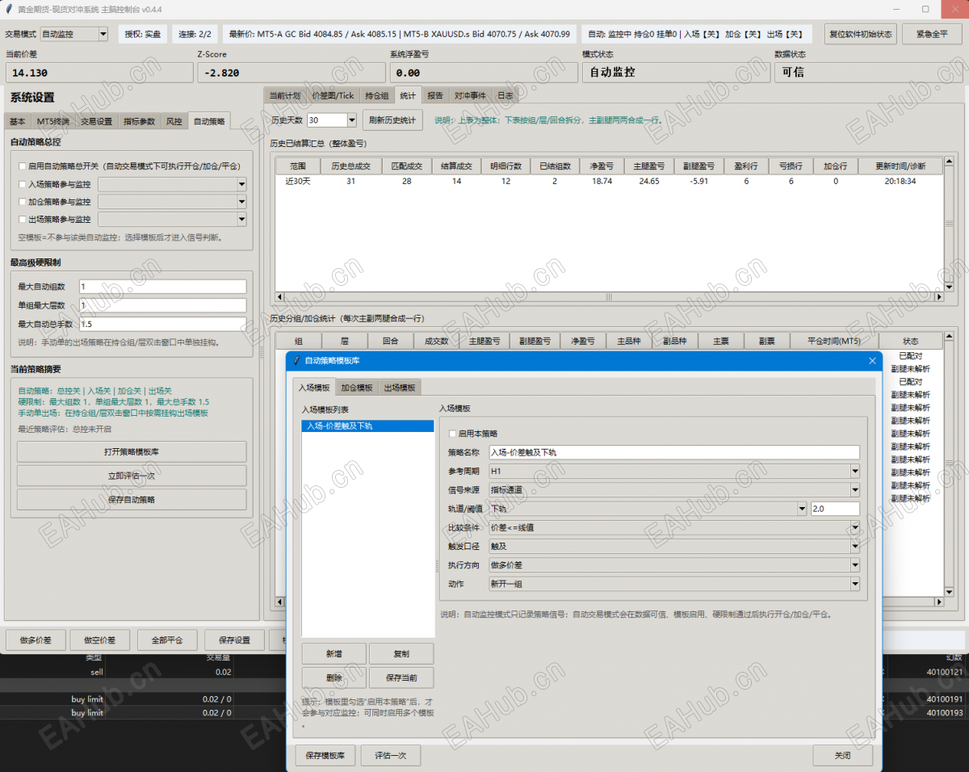Open the dropdown beside 加仓策略参与监控

[172, 202]
